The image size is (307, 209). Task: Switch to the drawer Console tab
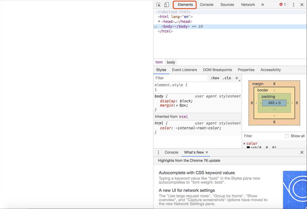point(171,152)
